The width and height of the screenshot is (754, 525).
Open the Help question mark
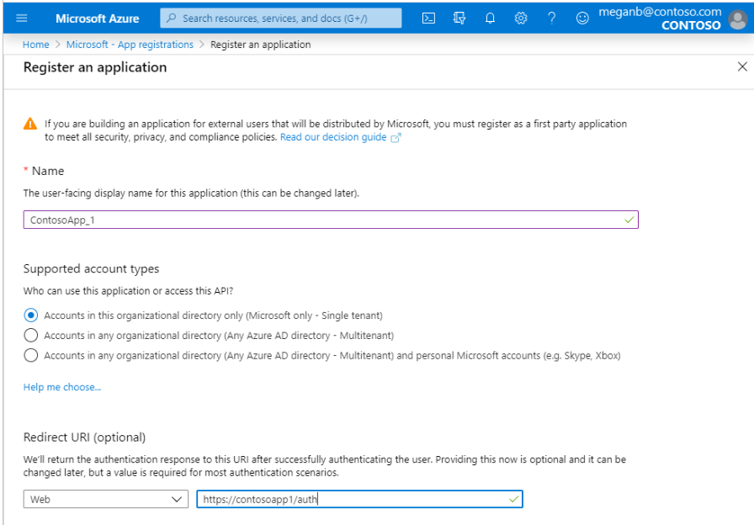551,19
